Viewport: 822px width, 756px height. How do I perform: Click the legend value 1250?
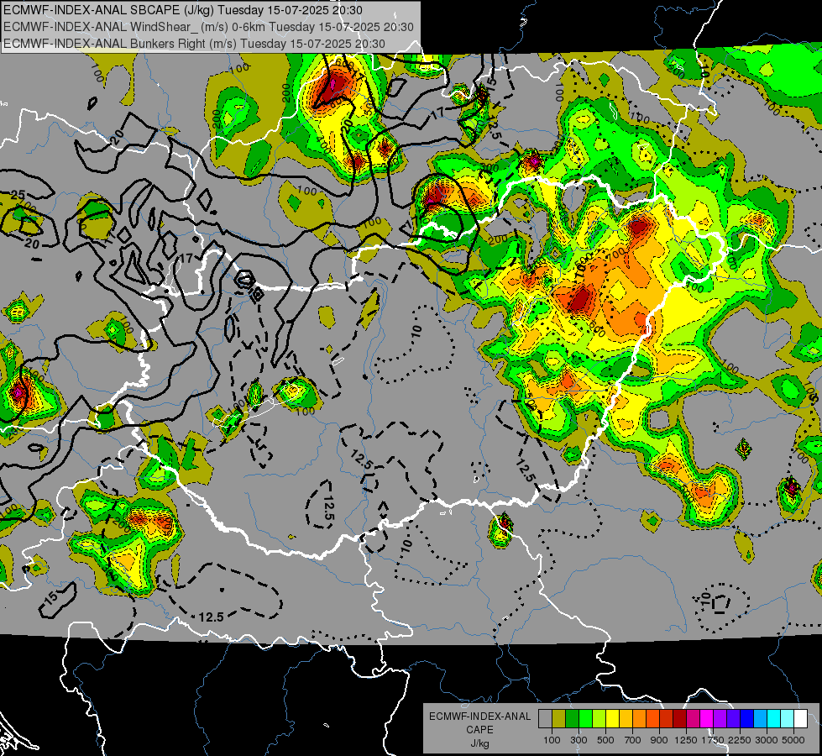(x=686, y=740)
